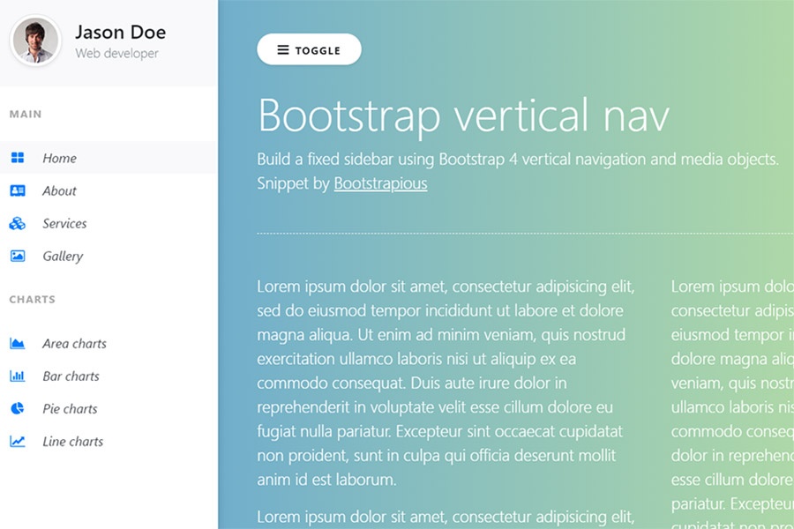Open Area charts from sidebar
Image resolution: width=794 pixels, height=529 pixels.
(x=109, y=344)
